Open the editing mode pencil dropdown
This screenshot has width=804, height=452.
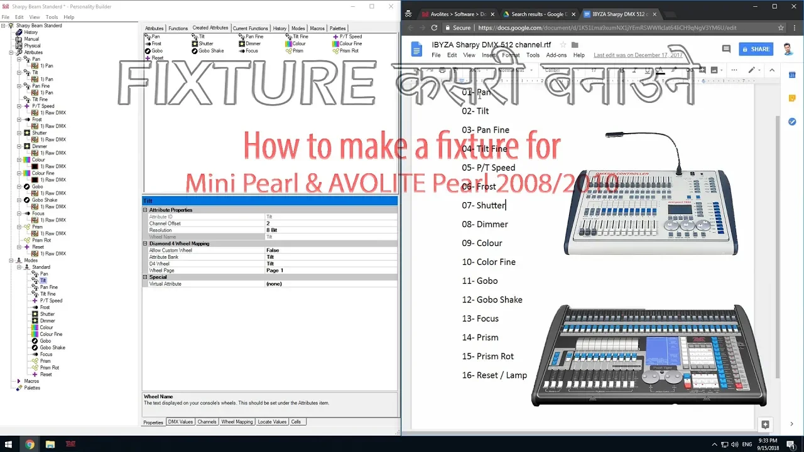point(754,70)
